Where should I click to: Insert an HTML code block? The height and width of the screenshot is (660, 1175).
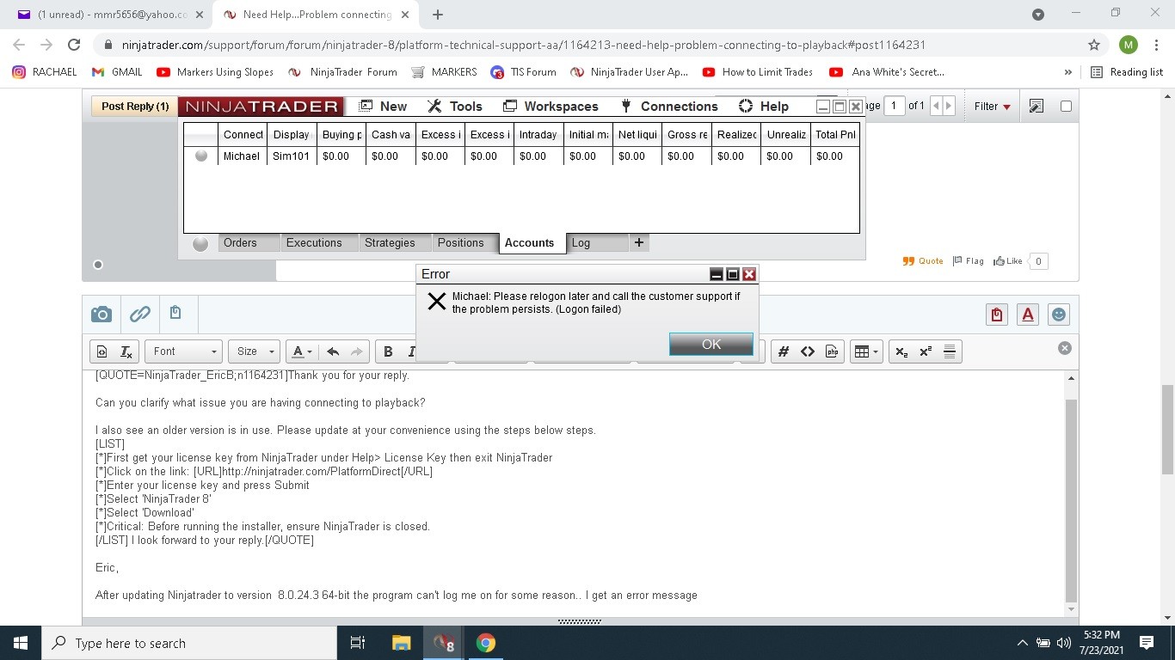tap(808, 351)
